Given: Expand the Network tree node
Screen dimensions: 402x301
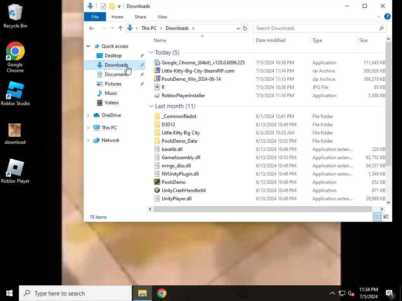Looking at the screenshot, I should click(88, 140).
